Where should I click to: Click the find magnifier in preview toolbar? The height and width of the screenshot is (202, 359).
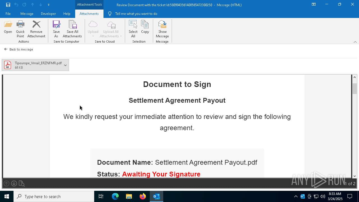pyautogui.click(x=22, y=183)
